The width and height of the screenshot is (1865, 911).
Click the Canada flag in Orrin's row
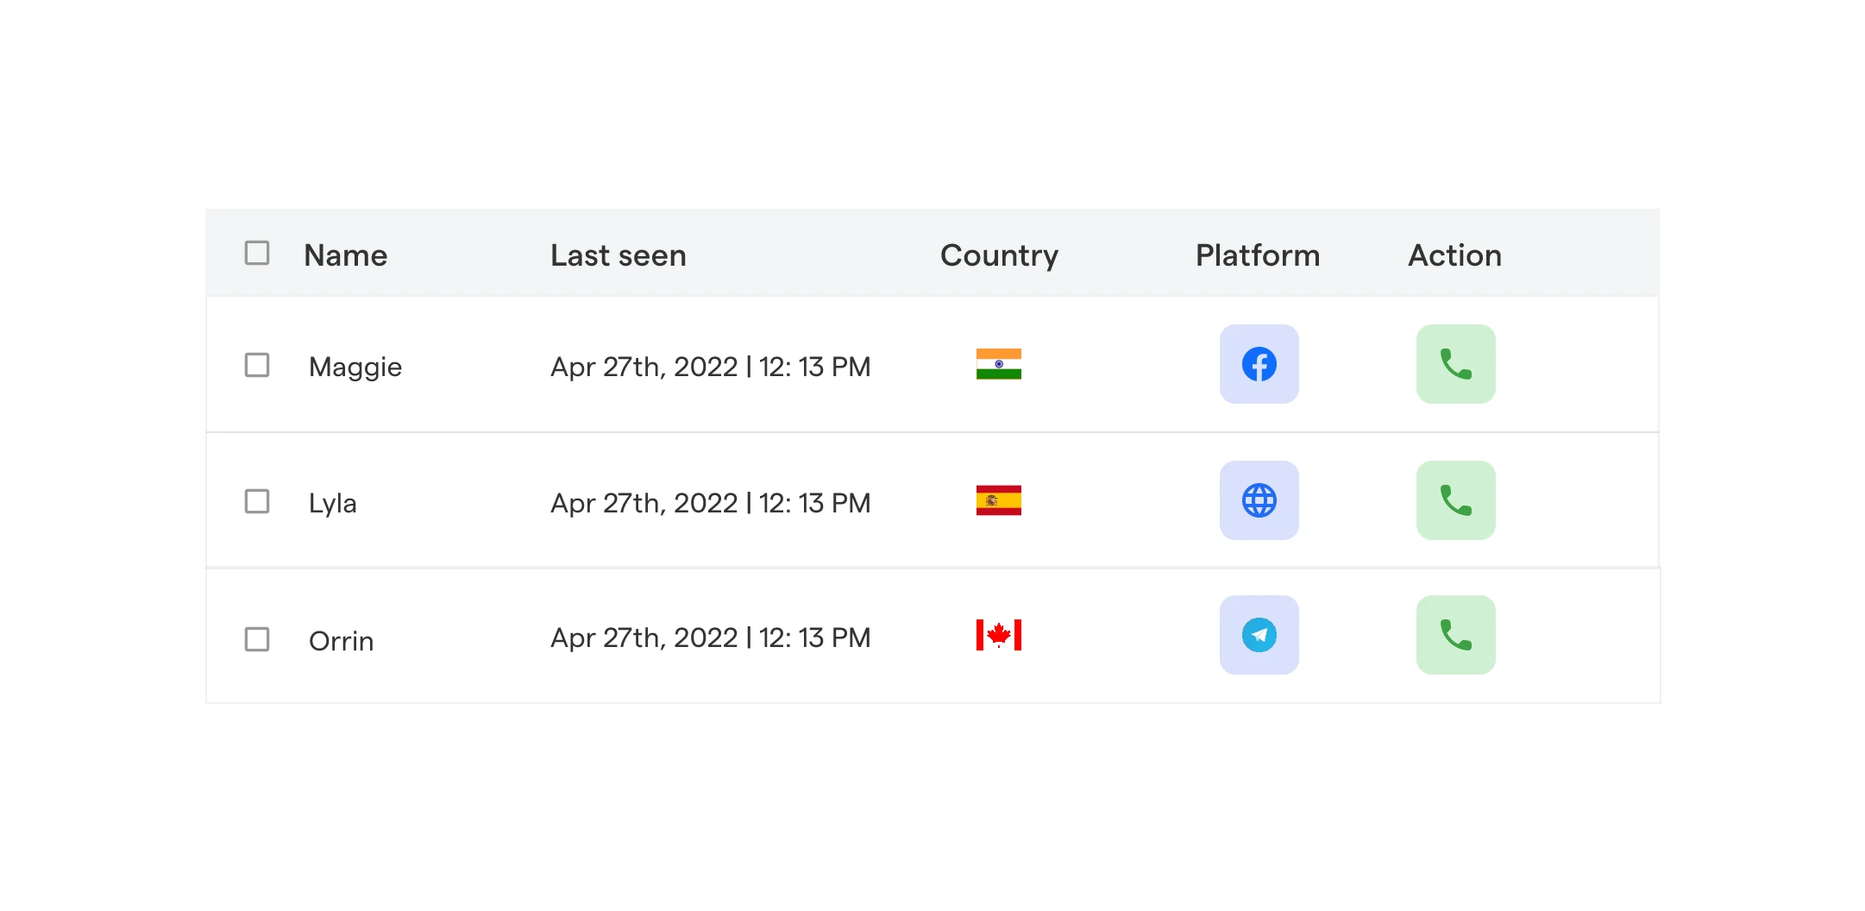[998, 635]
